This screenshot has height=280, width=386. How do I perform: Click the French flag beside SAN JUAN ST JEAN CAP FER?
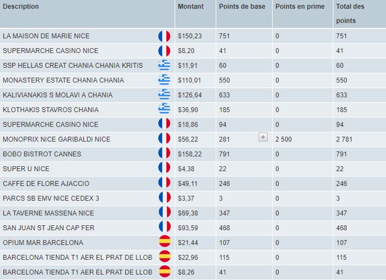coord(164,227)
